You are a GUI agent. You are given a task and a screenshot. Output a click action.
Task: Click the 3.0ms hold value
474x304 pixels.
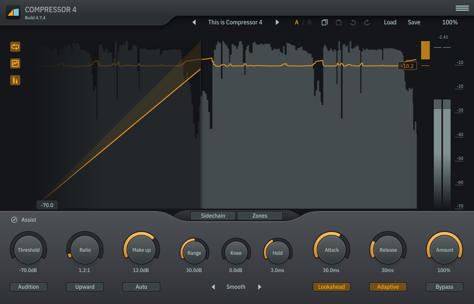tap(277, 270)
